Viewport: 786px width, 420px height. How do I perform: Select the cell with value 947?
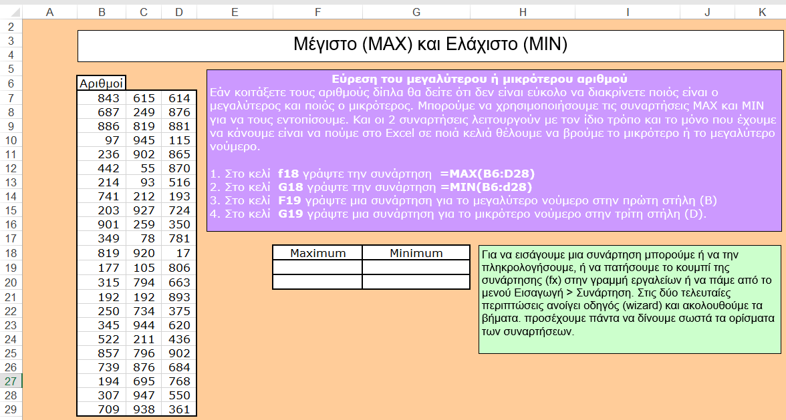(x=144, y=395)
